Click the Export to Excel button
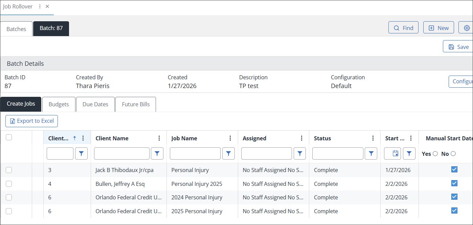 click(32, 121)
